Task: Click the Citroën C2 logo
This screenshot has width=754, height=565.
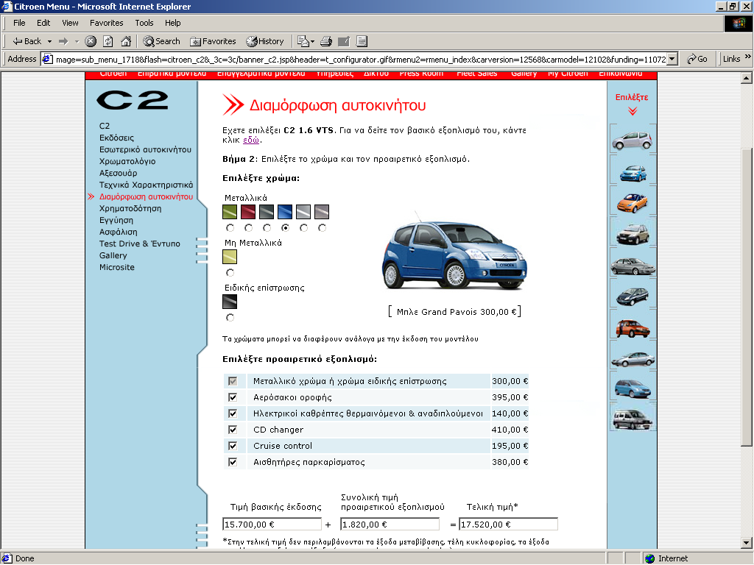Action: [133, 100]
